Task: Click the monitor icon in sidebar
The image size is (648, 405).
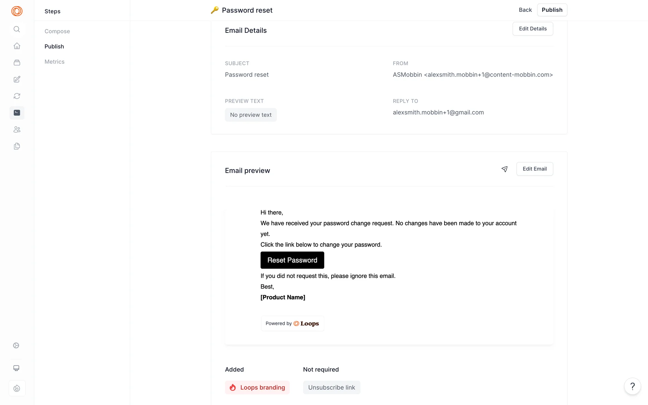Action: point(16,368)
